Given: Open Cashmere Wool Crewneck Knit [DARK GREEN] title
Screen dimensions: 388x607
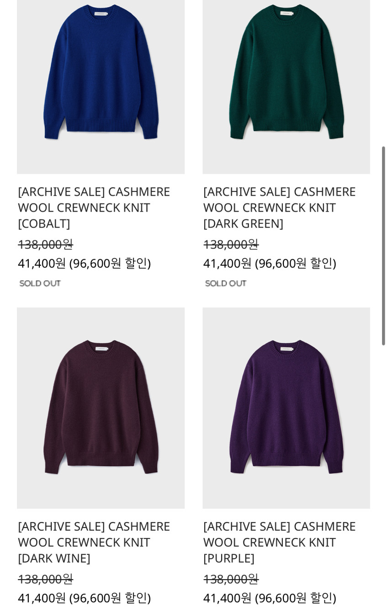Looking at the screenshot, I should point(279,207).
